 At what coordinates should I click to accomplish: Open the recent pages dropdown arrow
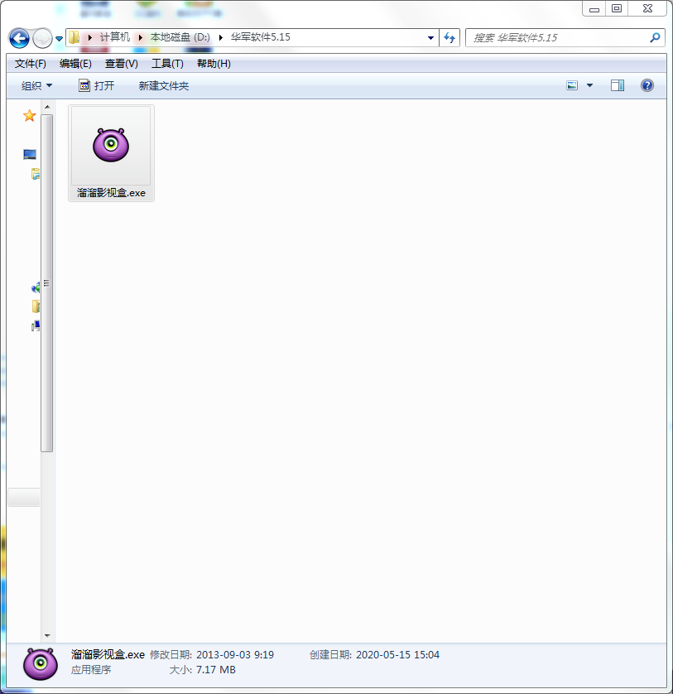click(x=60, y=38)
